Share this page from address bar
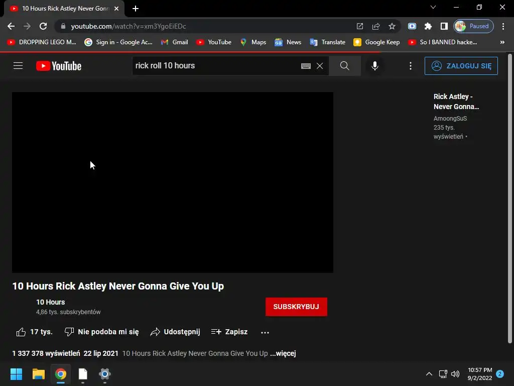Screen dimensions: 514x386 tap(375, 26)
